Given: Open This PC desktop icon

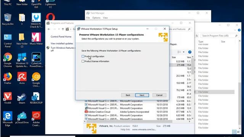Looking at the screenshot, I should pos(8,3).
